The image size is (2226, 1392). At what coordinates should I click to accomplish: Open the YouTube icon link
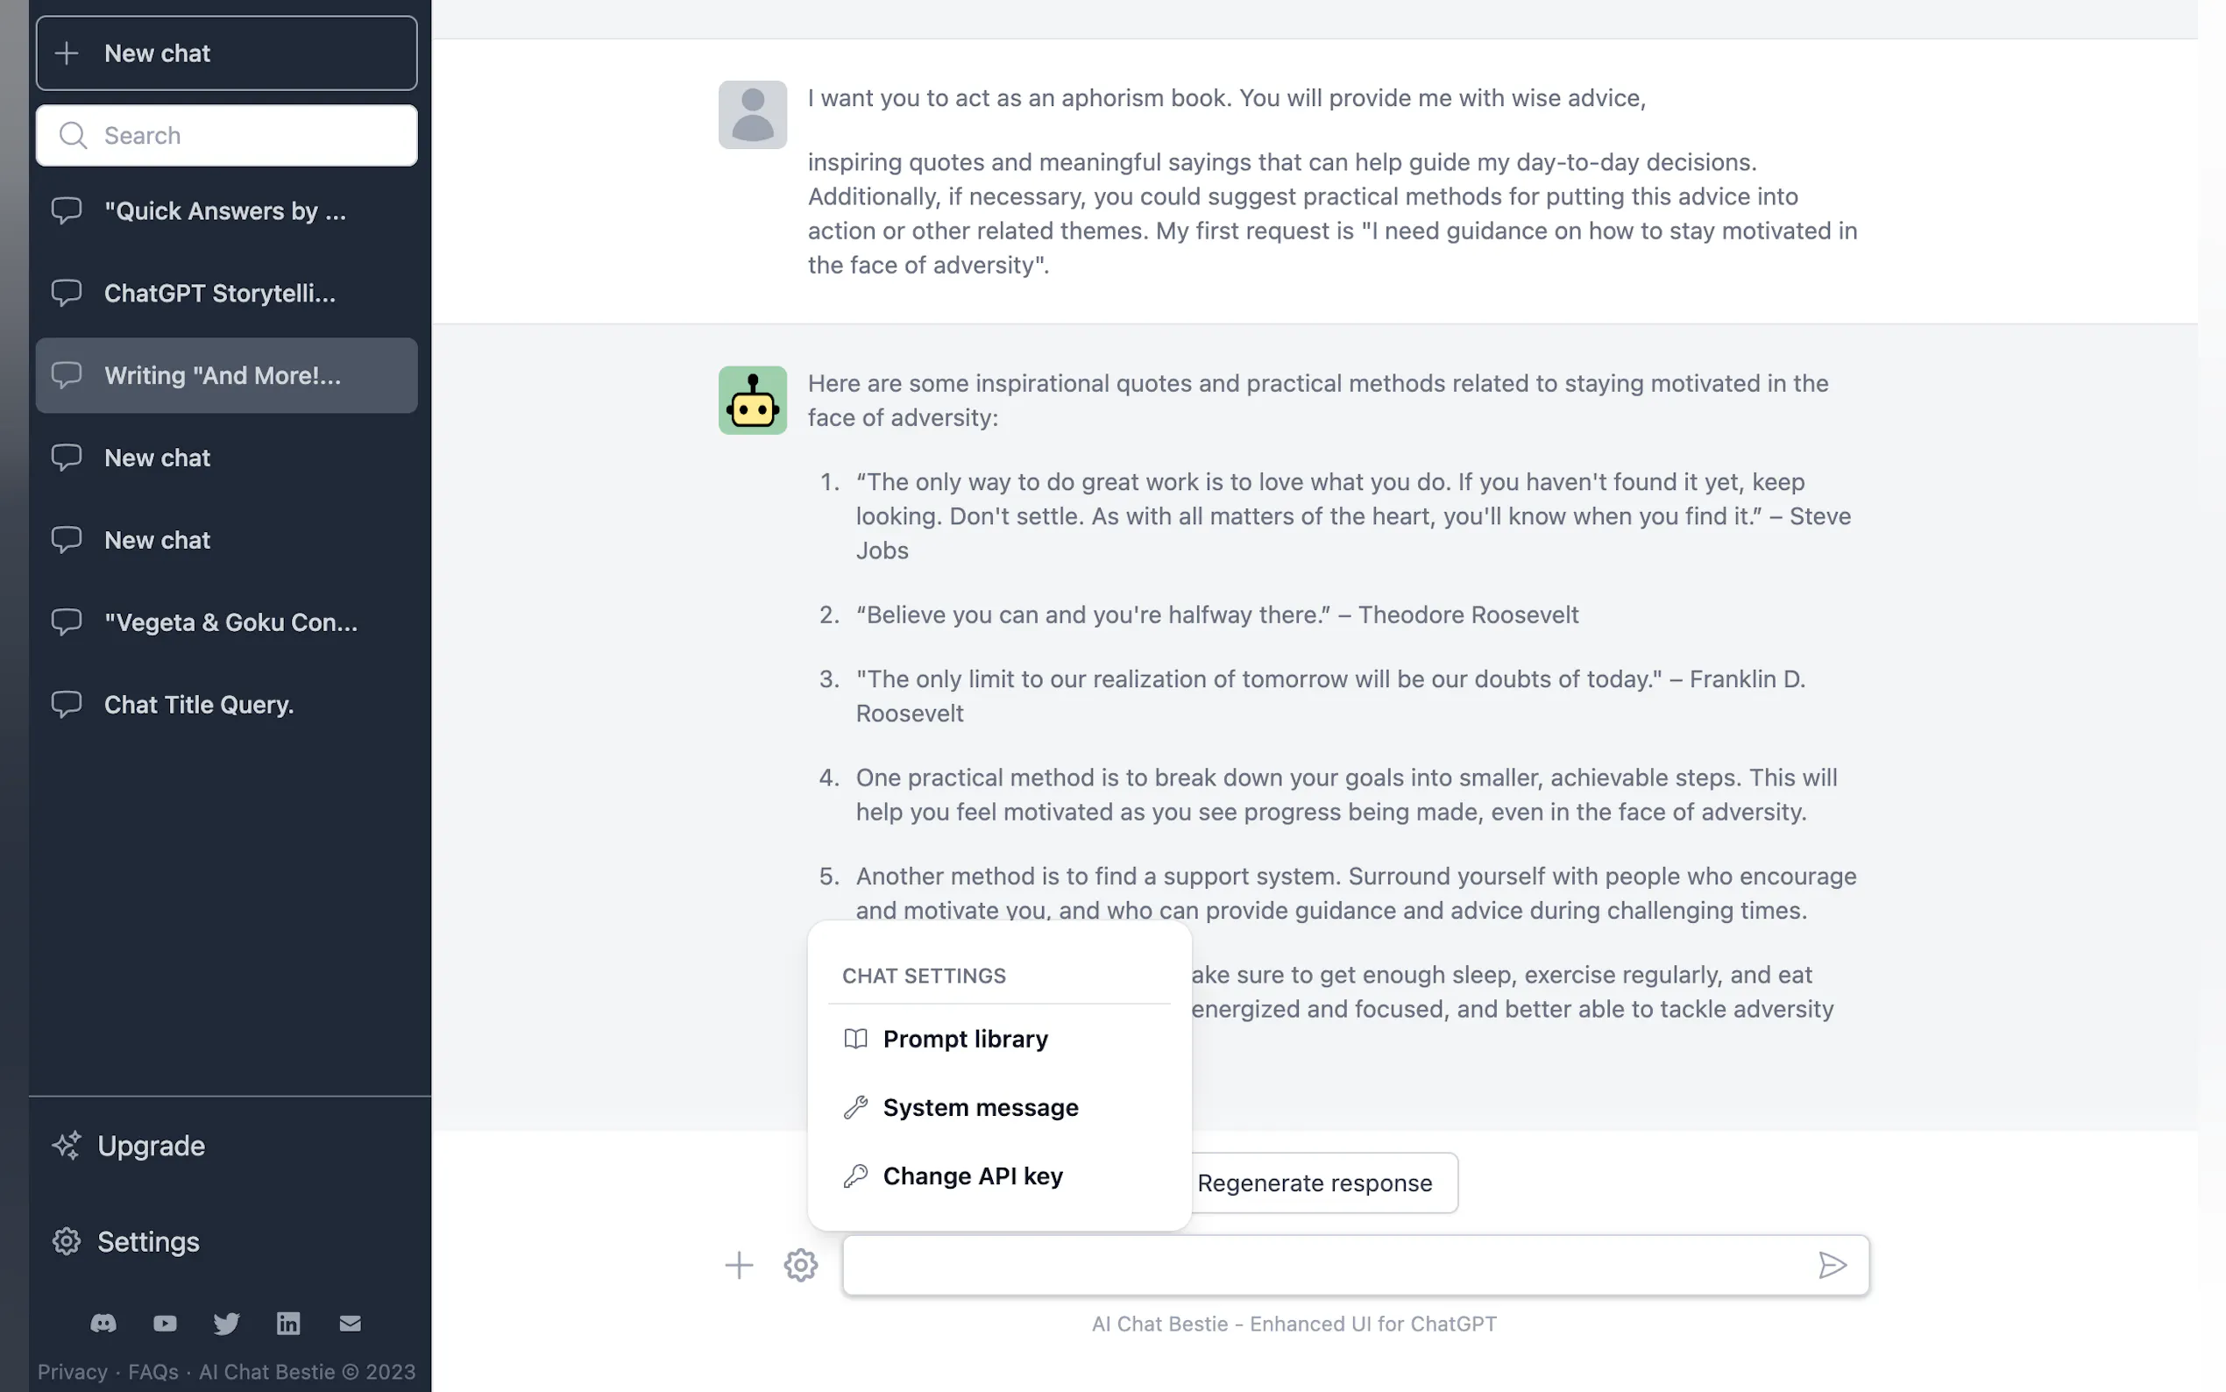pos(165,1323)
